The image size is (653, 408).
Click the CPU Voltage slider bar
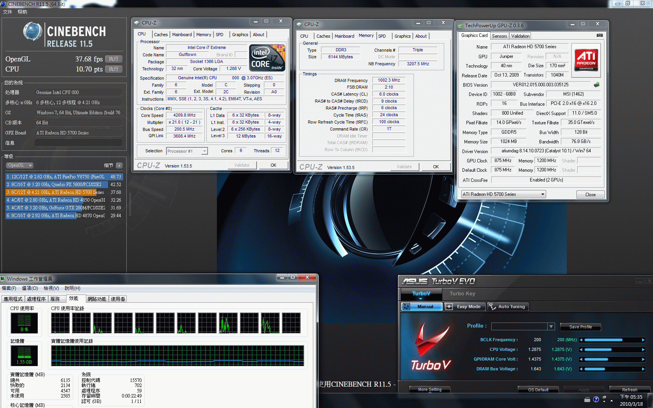coord(612,350)
